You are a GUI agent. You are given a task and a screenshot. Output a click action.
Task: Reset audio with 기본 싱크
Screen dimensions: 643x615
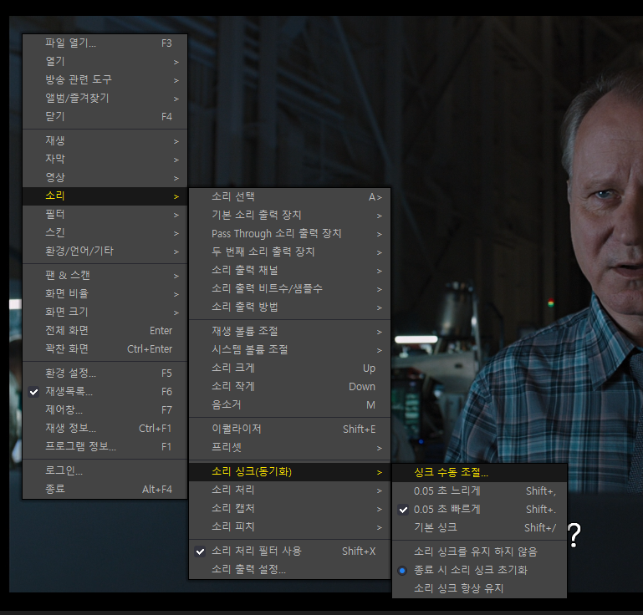click(x=479, y=528)
